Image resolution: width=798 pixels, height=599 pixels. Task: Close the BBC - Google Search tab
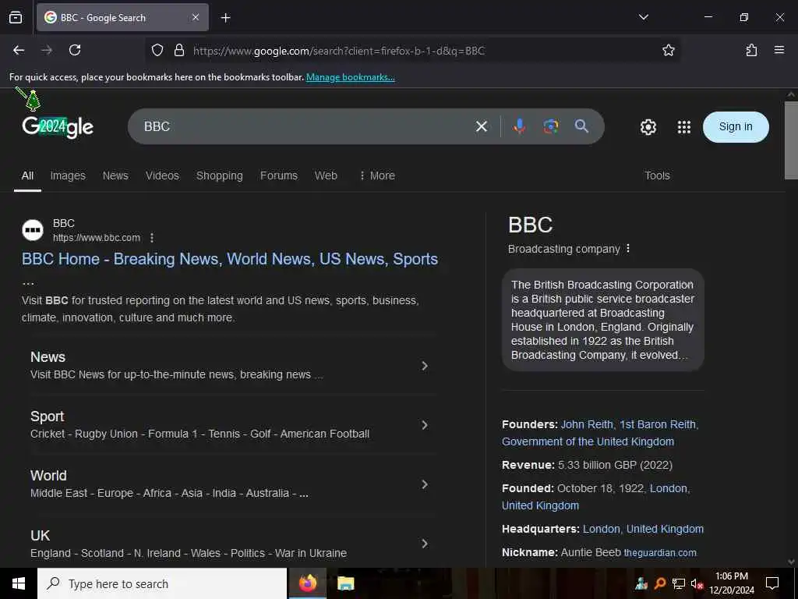tap(196, 17)
